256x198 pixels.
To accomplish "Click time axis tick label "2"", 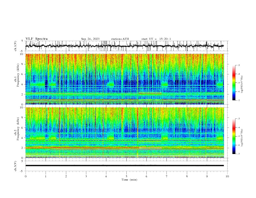I will pyautogui.click(x=66, y=176).
